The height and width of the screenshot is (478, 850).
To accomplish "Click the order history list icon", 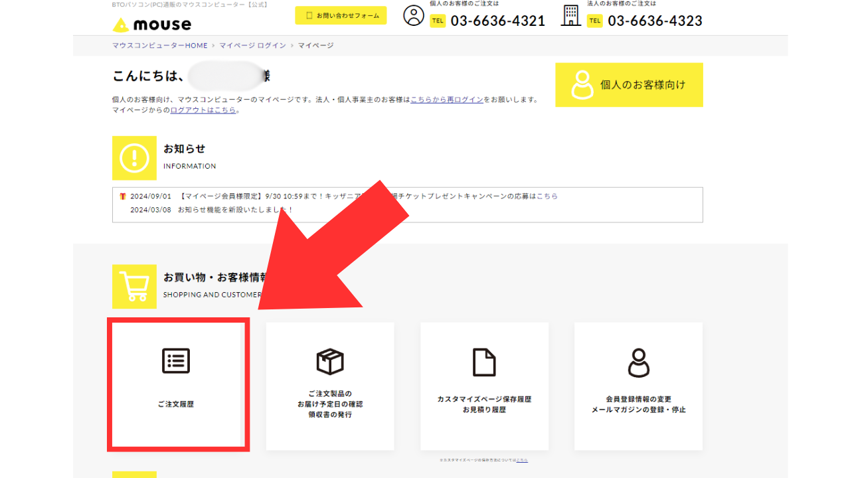I will (176, 360).
